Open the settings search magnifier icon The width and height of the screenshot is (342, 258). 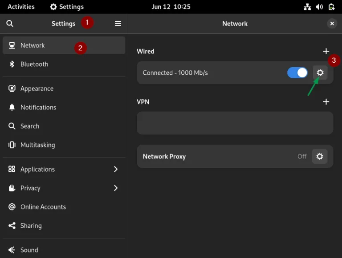click(x=10, y=23)
